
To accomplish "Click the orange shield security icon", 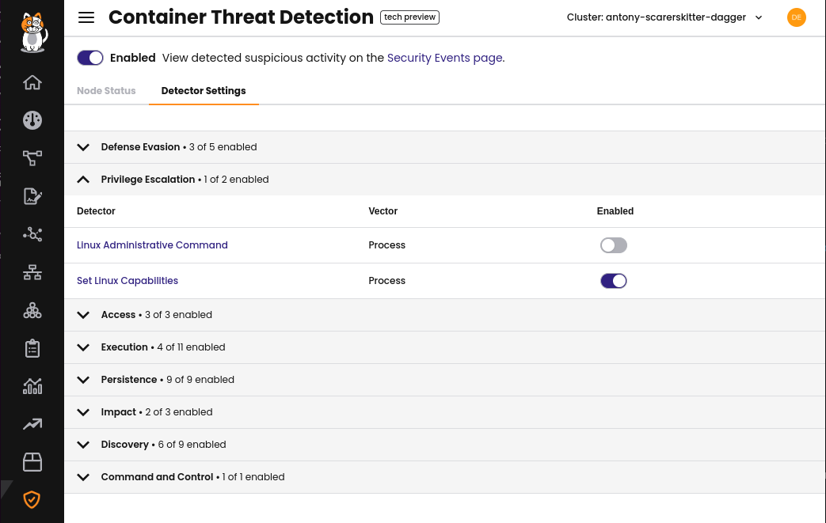I will click(32, 499).
